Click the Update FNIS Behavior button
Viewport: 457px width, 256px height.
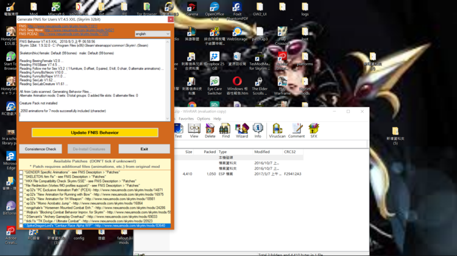pos(94,133)
